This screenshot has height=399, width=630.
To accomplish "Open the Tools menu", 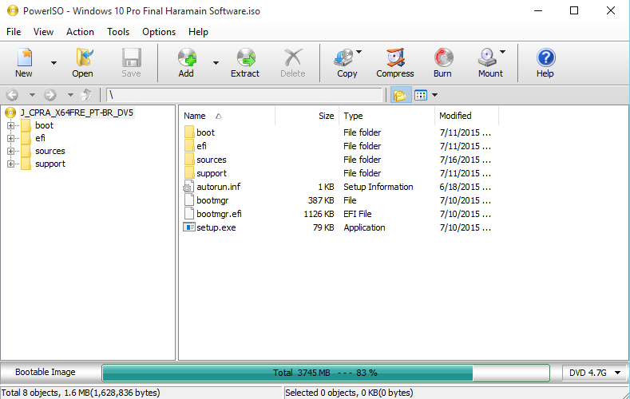I will 118,32.
